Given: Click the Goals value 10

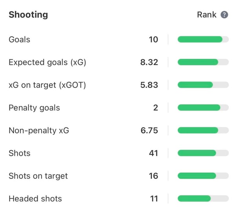Looking at the screenshot, I should click(154, 40).
